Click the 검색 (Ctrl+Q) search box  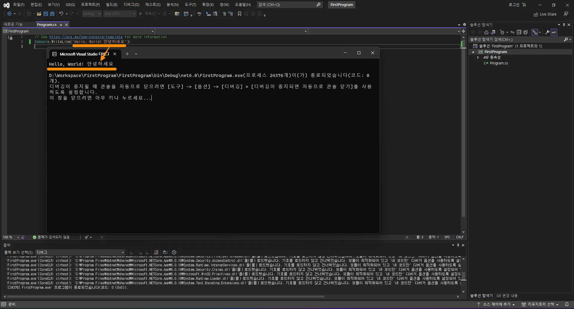tap(290, 5)
